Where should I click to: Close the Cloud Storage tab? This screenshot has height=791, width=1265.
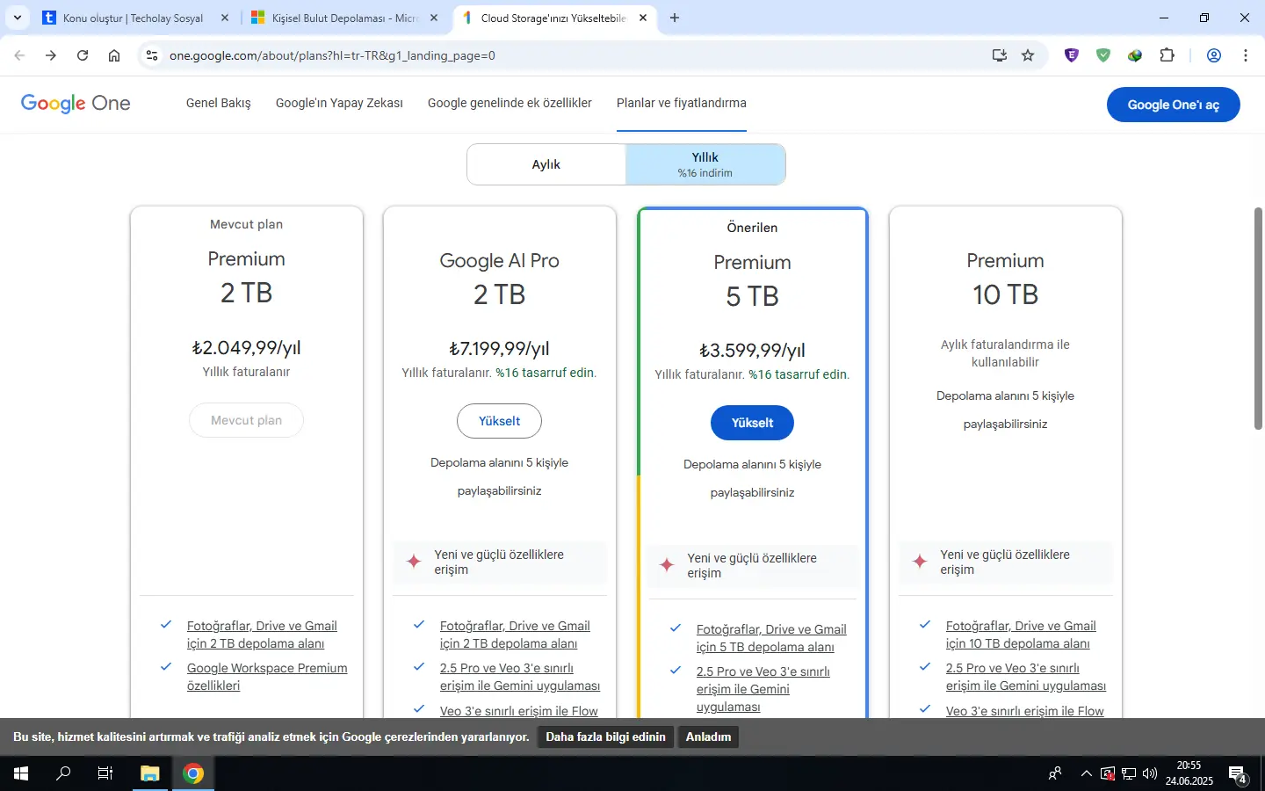pos(643,18)
